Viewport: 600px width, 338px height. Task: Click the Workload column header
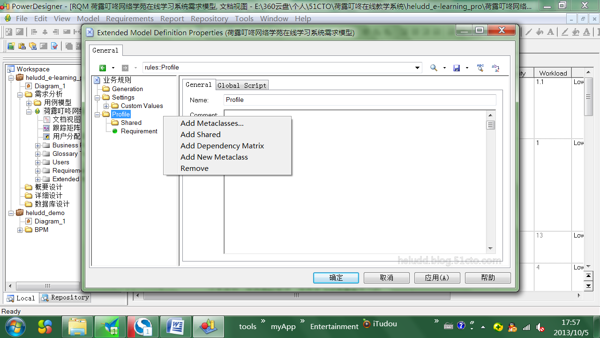553,73
